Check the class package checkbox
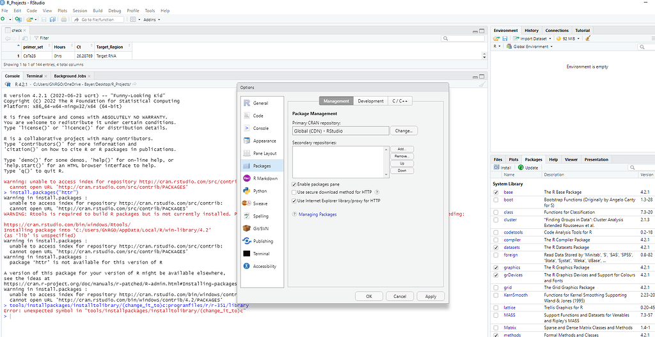Image resolution: width=655 pixels, height=337 pixels. point(496,212)
